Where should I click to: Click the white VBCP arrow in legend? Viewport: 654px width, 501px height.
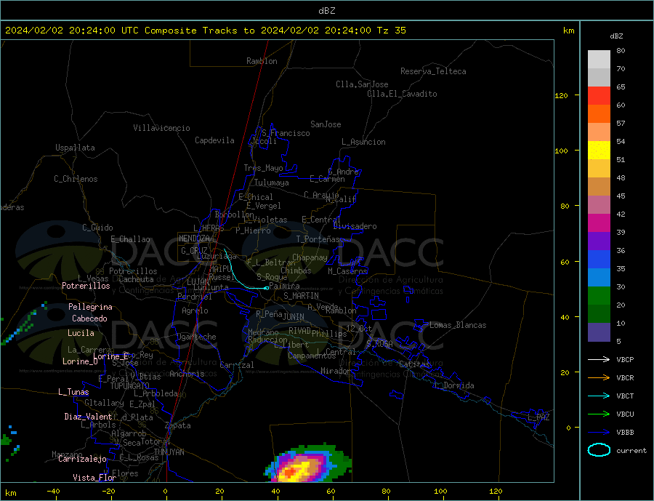[599, 359]
